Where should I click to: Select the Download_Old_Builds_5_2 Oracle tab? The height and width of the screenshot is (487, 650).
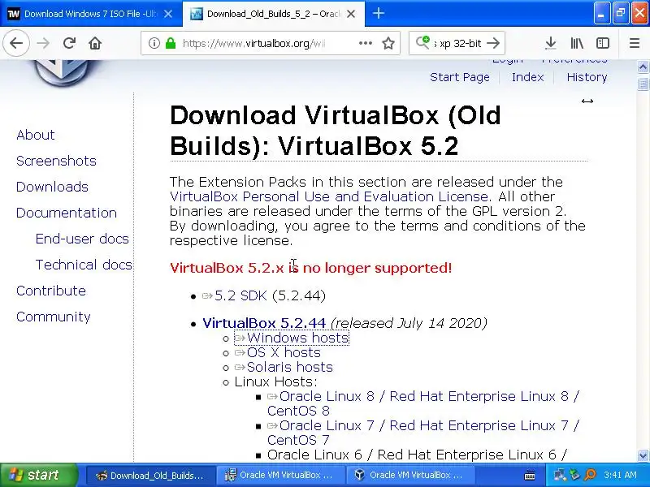pyautogui.click(x=274, y=14)
